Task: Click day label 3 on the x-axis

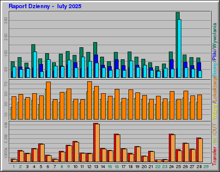Action: pos(27,167)
